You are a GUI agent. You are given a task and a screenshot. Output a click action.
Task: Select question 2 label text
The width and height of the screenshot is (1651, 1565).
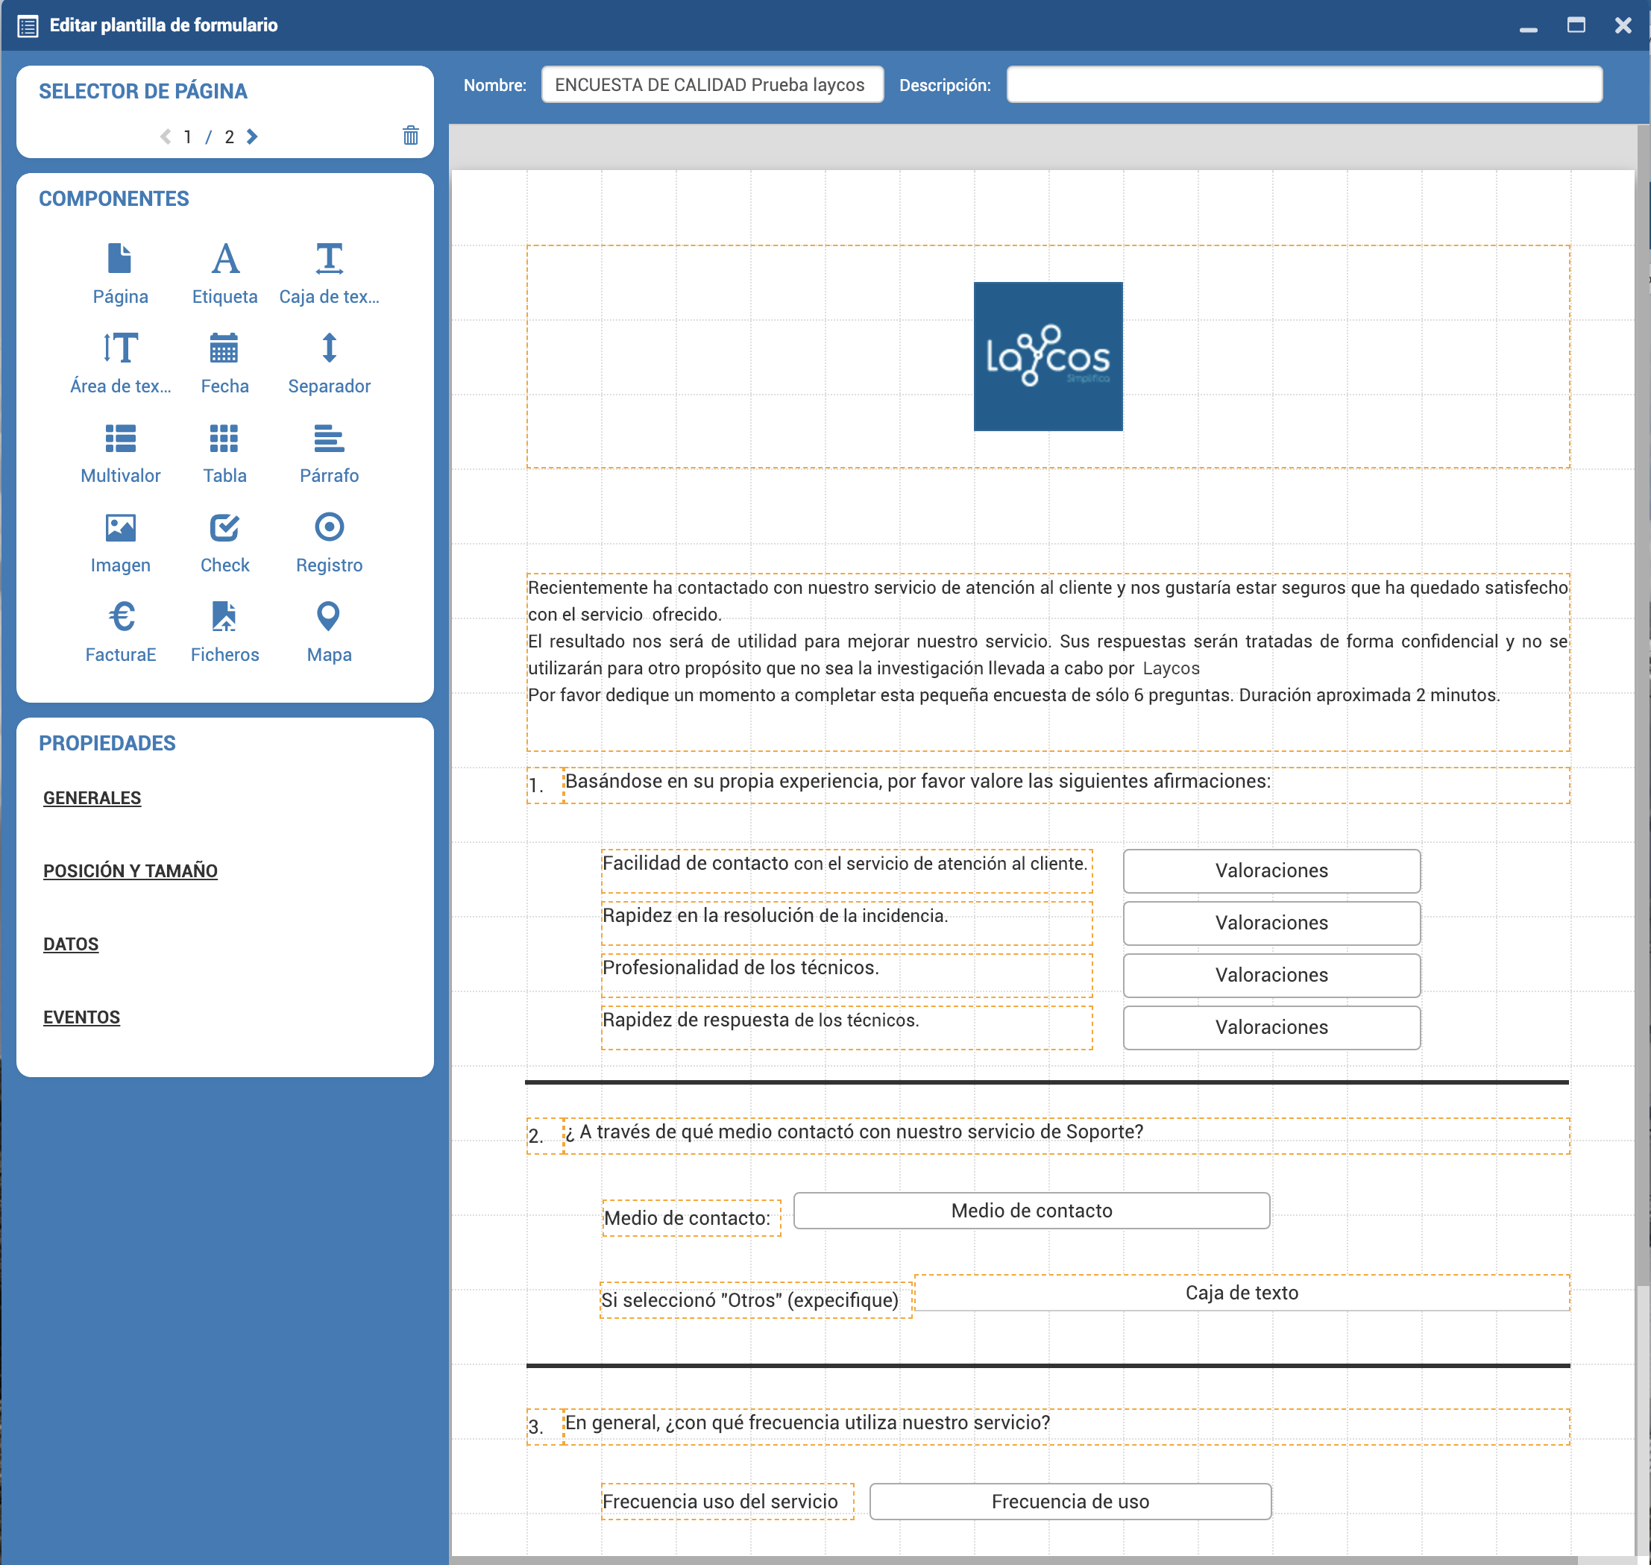[1066, 1135]
